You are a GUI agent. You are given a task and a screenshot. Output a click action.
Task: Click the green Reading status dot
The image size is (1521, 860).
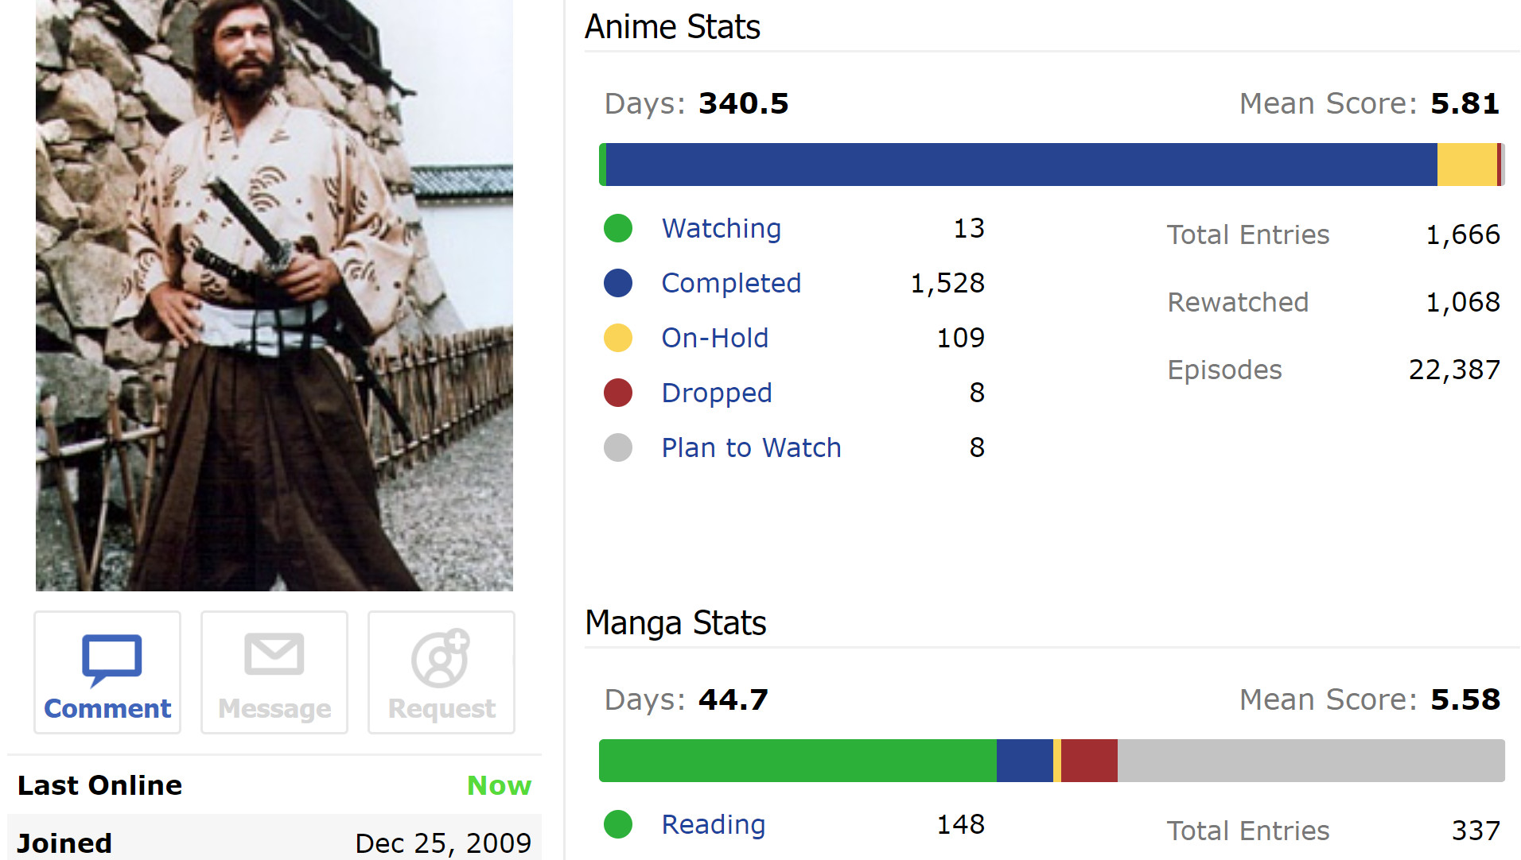coord(618,825)
